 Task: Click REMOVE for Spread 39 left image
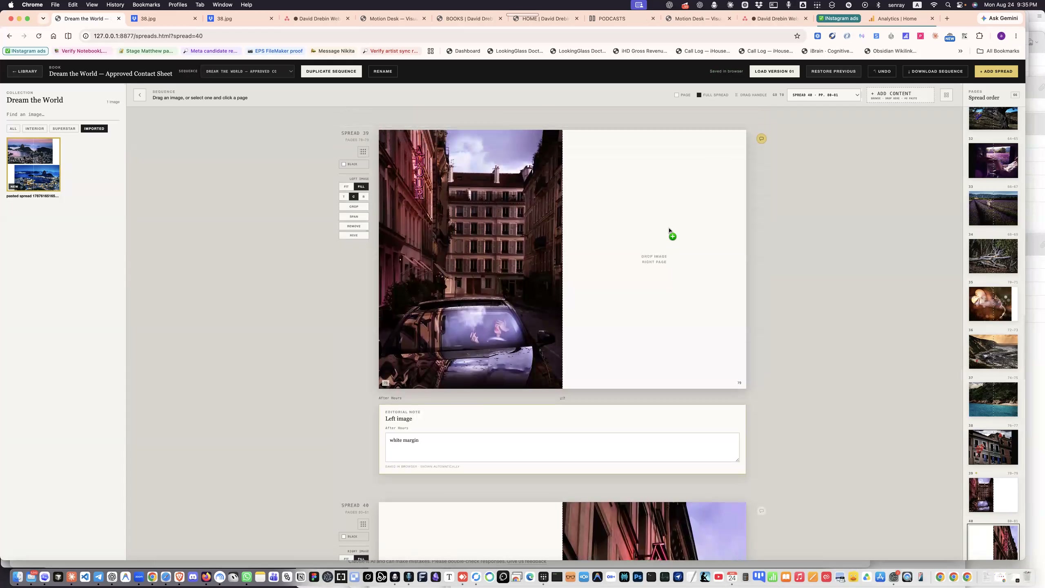coord(354,226)
